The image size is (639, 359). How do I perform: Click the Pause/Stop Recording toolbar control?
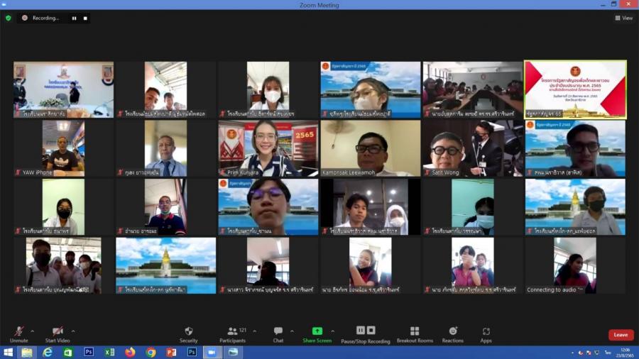point(365,332)
